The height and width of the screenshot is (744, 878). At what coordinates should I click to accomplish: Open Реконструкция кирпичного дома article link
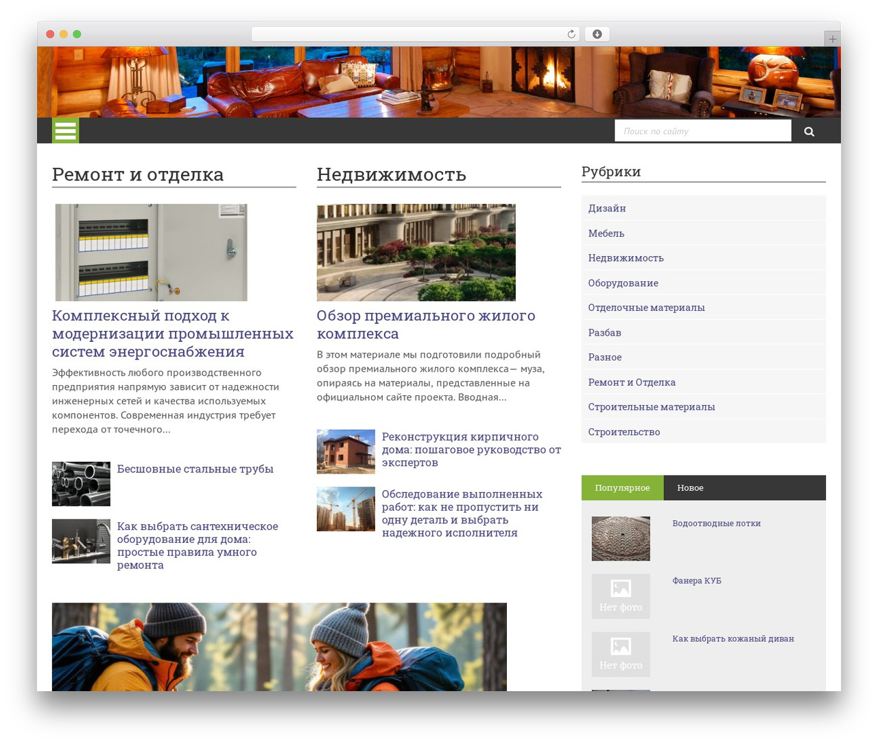pyautogui.click(x=471, y=450)
